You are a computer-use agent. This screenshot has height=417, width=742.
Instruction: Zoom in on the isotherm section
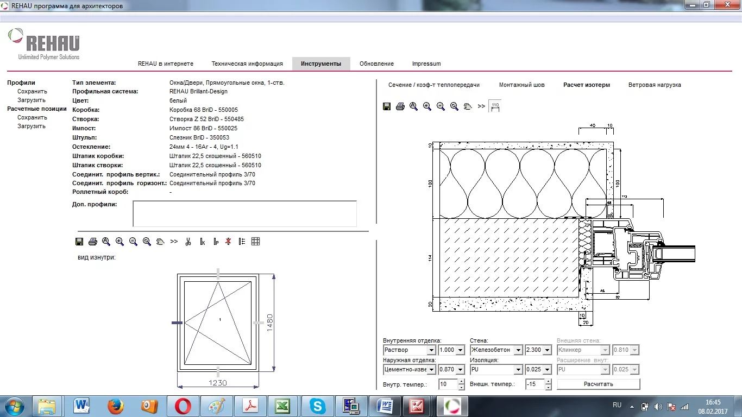(427, 106)
